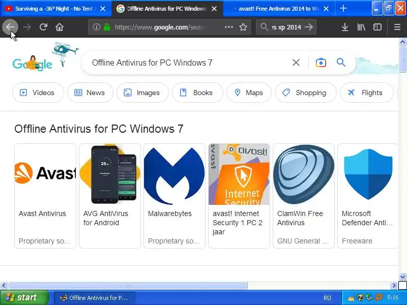Click the vertical scrollbar down arrow
This screenshot has height=305, width=407.
(402, 277)
